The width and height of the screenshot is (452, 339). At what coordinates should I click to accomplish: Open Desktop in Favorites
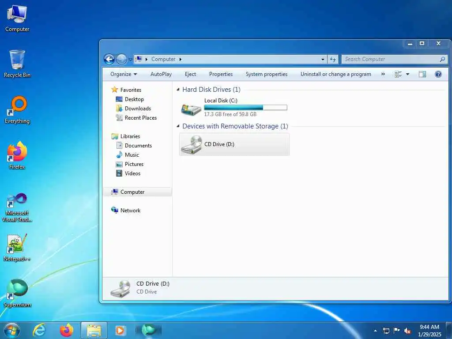[134, 99]
